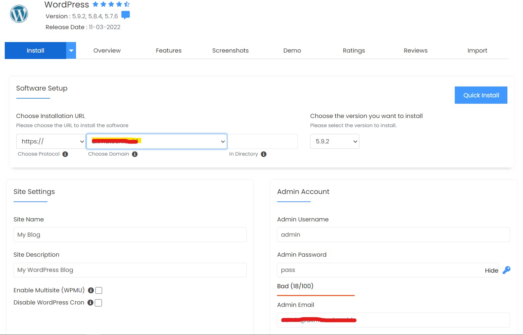The image size is (523, 335).
Task: Click the WordPress logo icon
Action: tap(19, 14)
